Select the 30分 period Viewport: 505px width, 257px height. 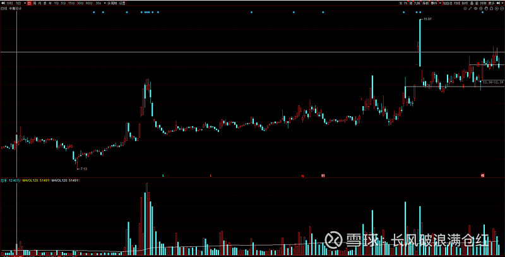point(80,3)
